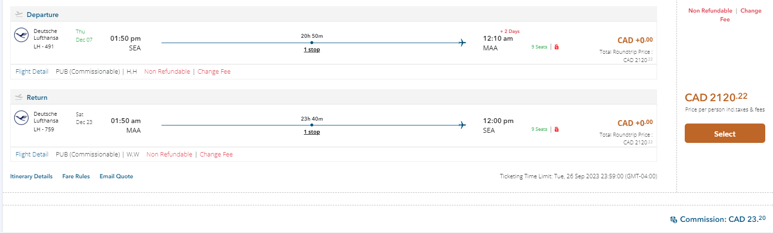Screen dimensions: 773x233
Task: Click the Lufthansa logo in Return row
Action: click(21, 118)
